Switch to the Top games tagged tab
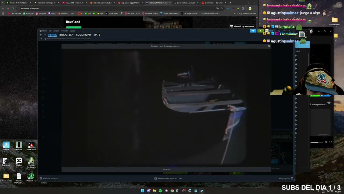The width and height of the screenshot is (344, 194). [130, 3]
